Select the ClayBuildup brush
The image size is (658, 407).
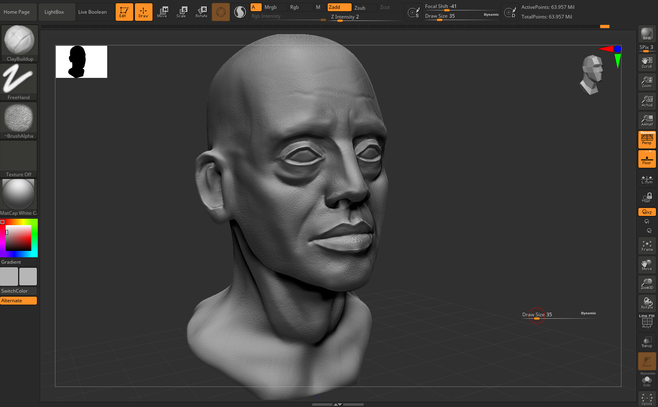19,40
